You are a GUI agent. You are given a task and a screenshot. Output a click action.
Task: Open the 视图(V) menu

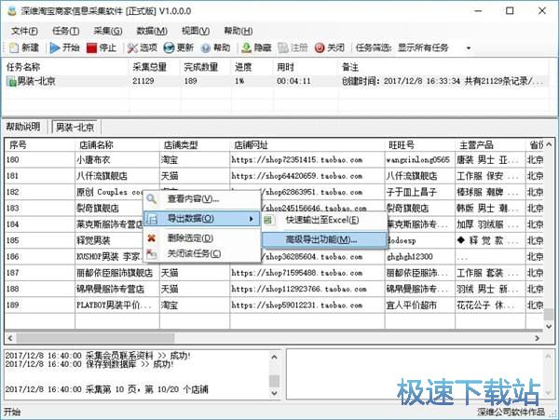click(x=196, y=31)
